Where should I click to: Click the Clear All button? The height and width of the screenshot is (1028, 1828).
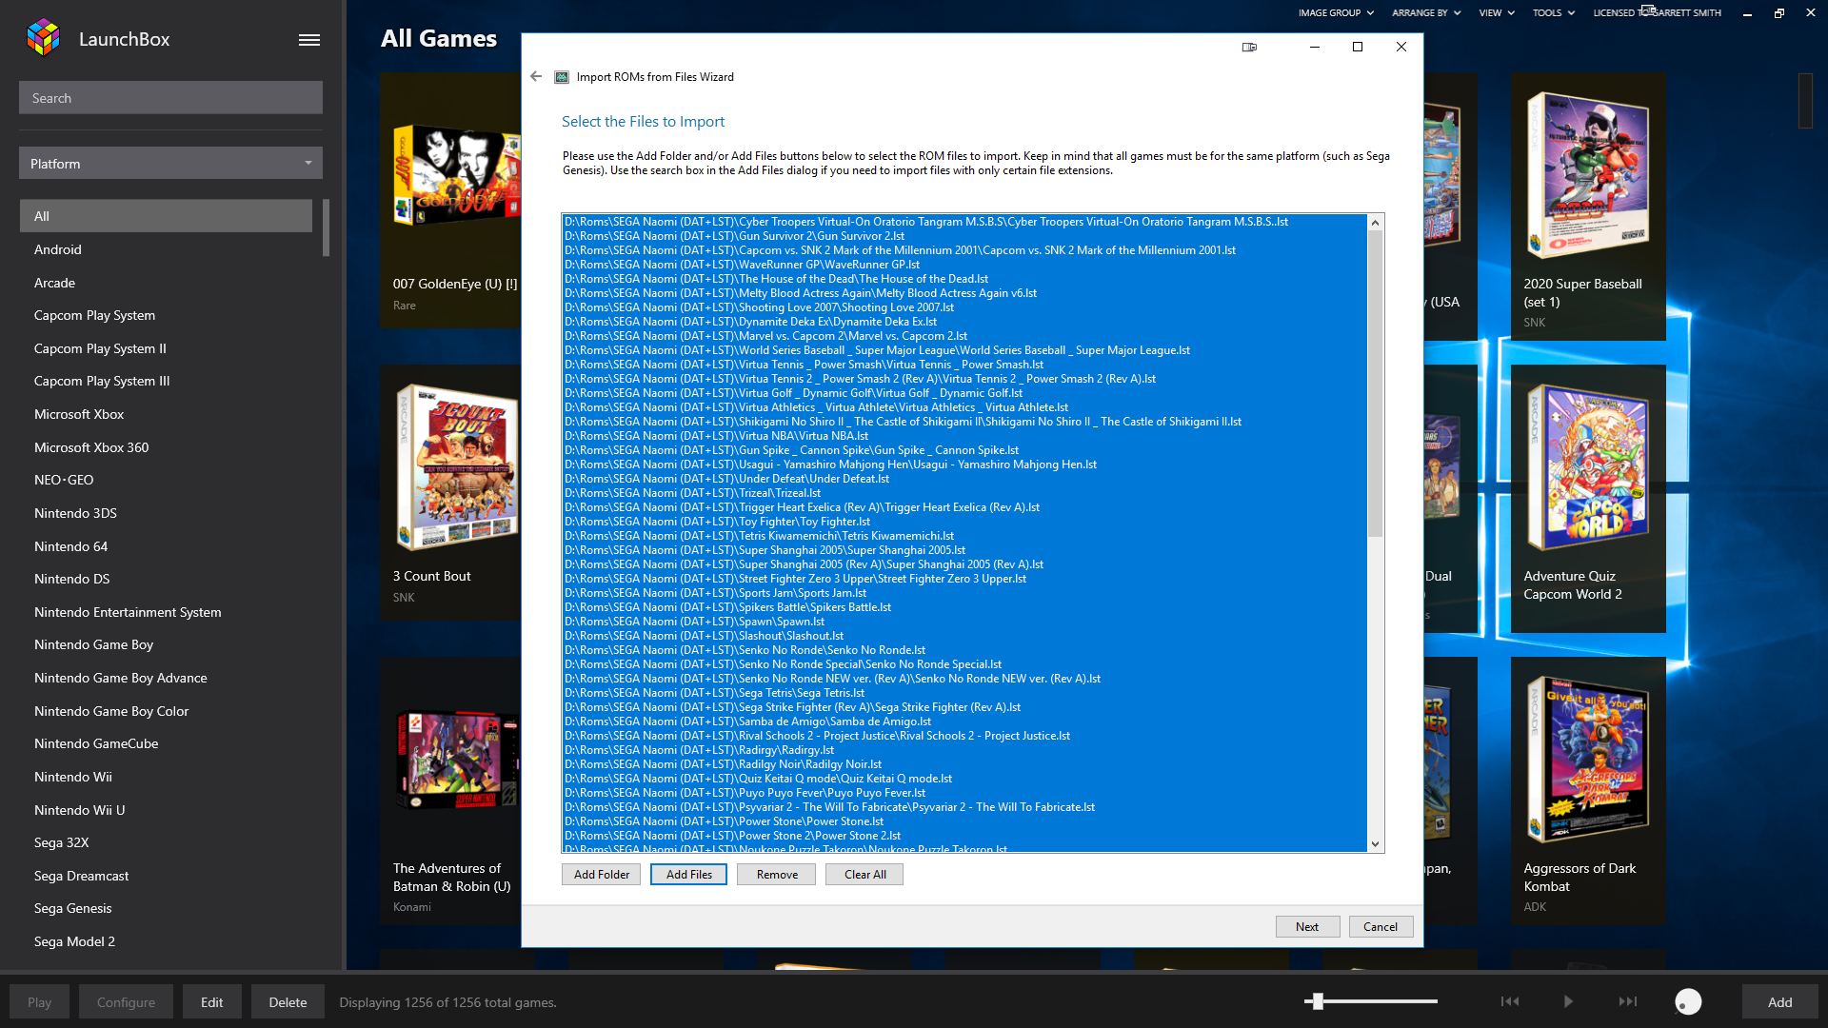pyautogui.click(x=864, y=875)
